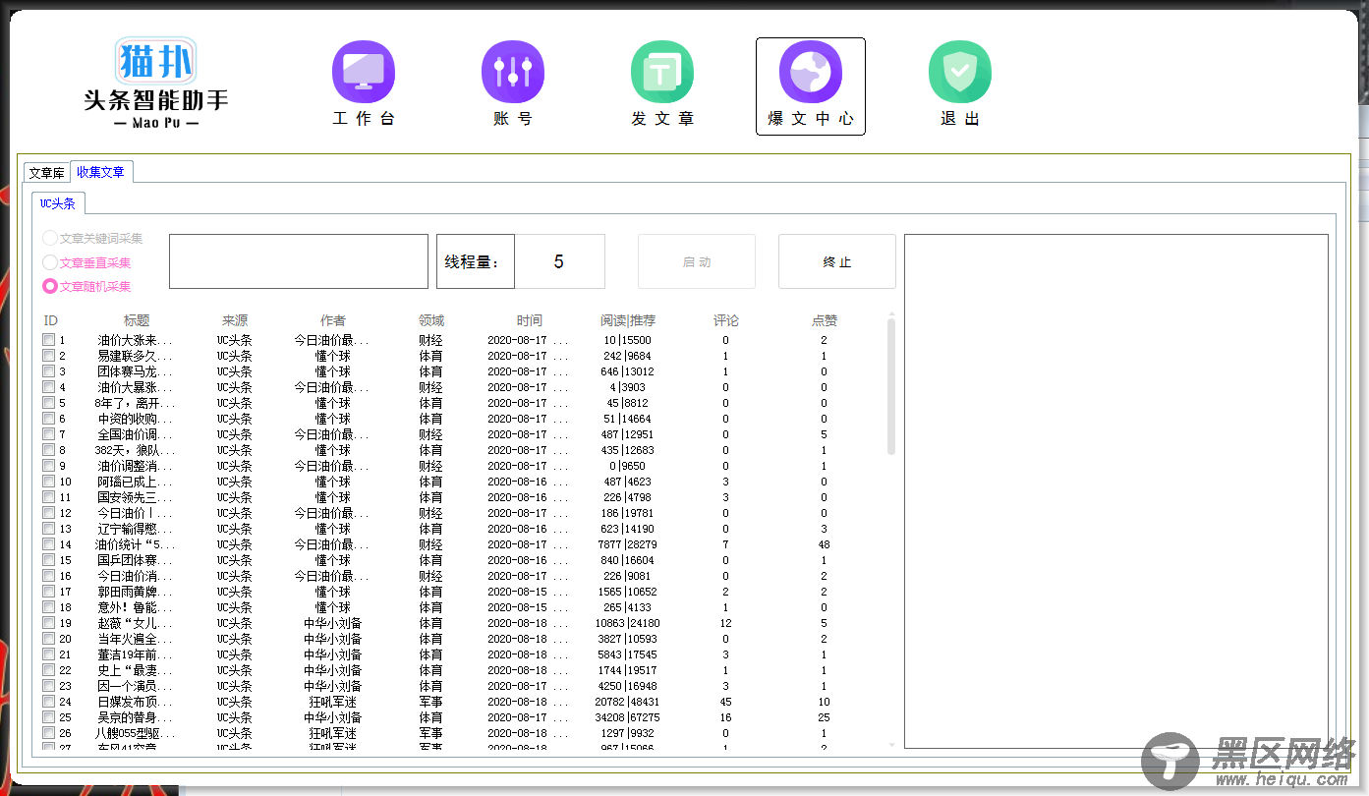Screen dimensions: 1369x796
Task: Select the title 团体赛马龙... in row 3
Action: pyautogui.click(x=136, y=371)
